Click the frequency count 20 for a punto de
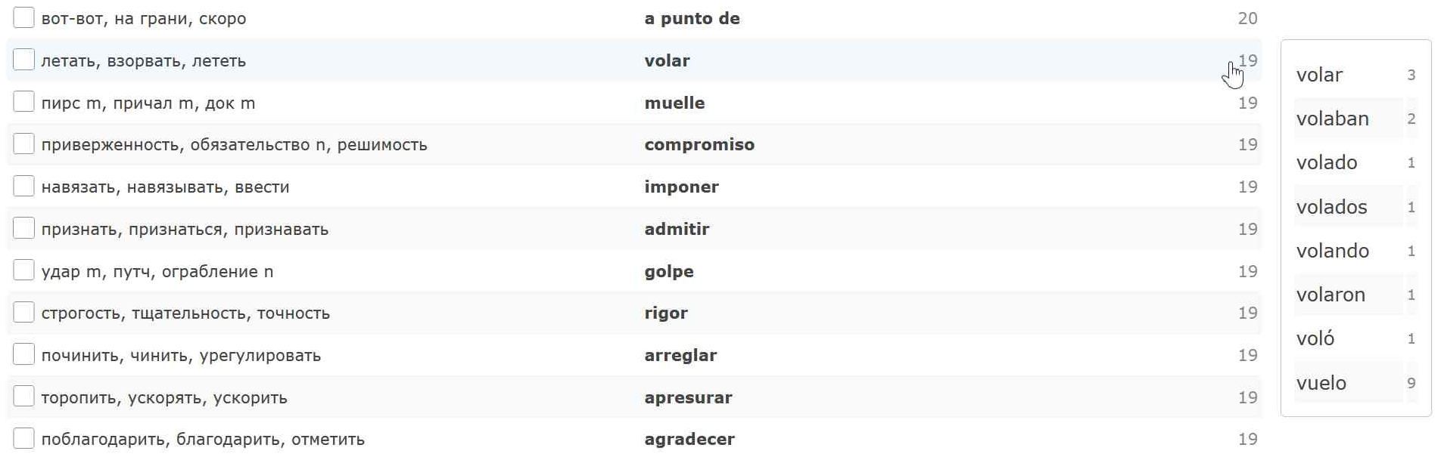 1247,18
